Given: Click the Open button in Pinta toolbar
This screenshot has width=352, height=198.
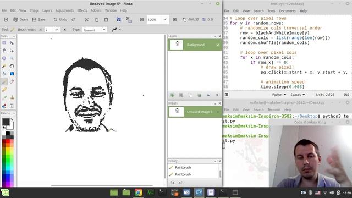Looking at the screenshot, I should (20, 20).
